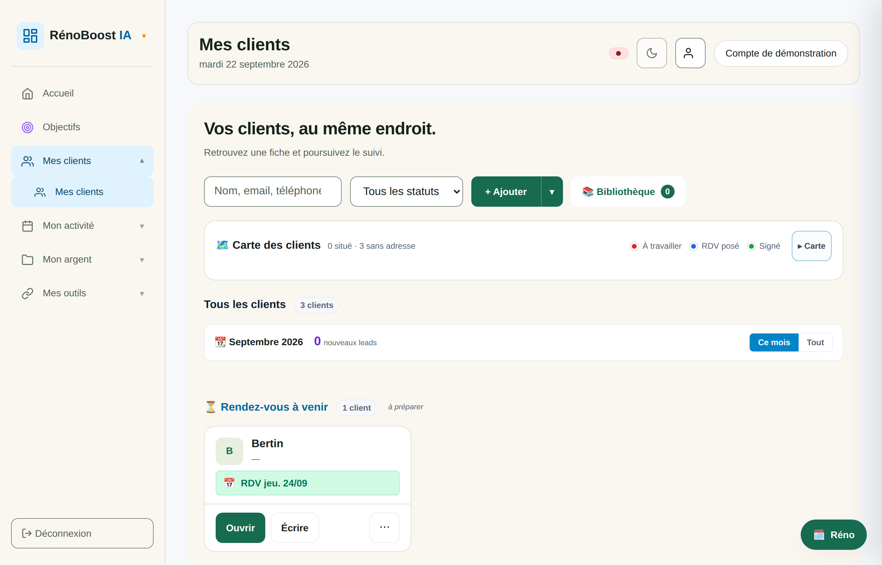
Task: Click the Réno button calendar icon
Action: point(819,535)
